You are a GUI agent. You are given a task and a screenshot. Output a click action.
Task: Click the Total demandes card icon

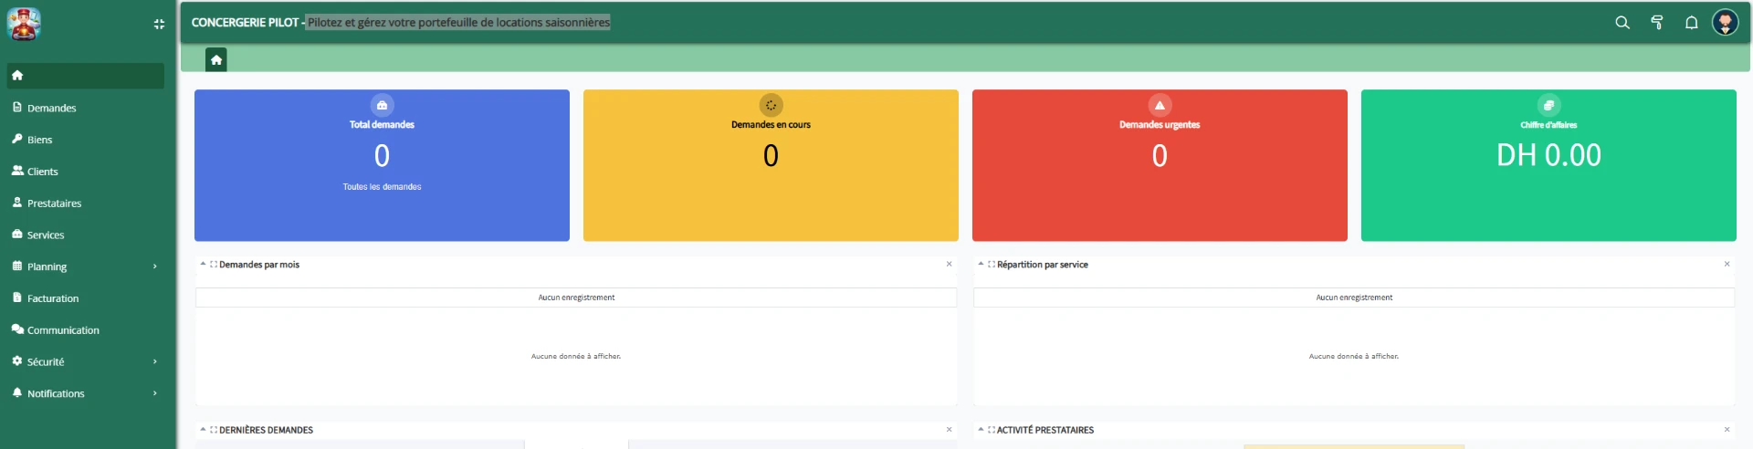tap(383, 105)
